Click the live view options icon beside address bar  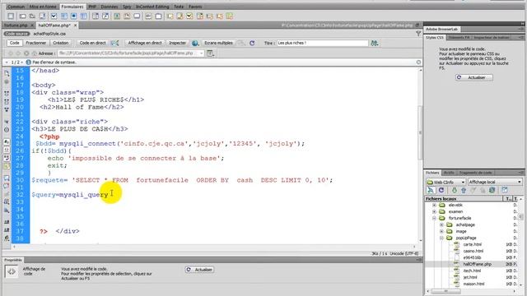[x=210, y=53]
